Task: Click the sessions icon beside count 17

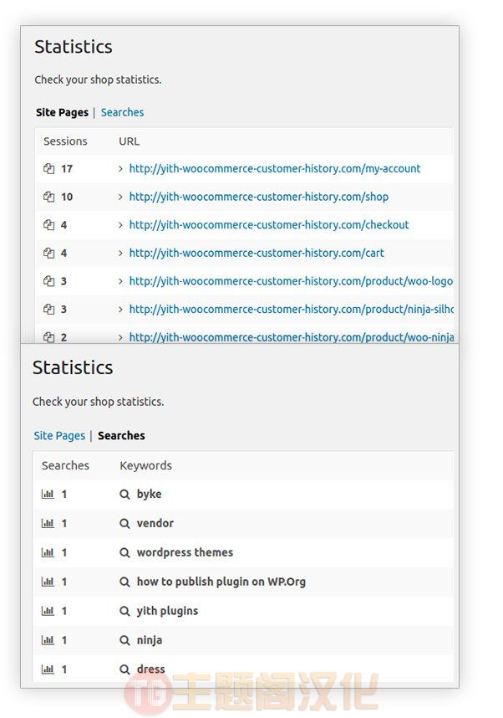Action: click(49, 168)
